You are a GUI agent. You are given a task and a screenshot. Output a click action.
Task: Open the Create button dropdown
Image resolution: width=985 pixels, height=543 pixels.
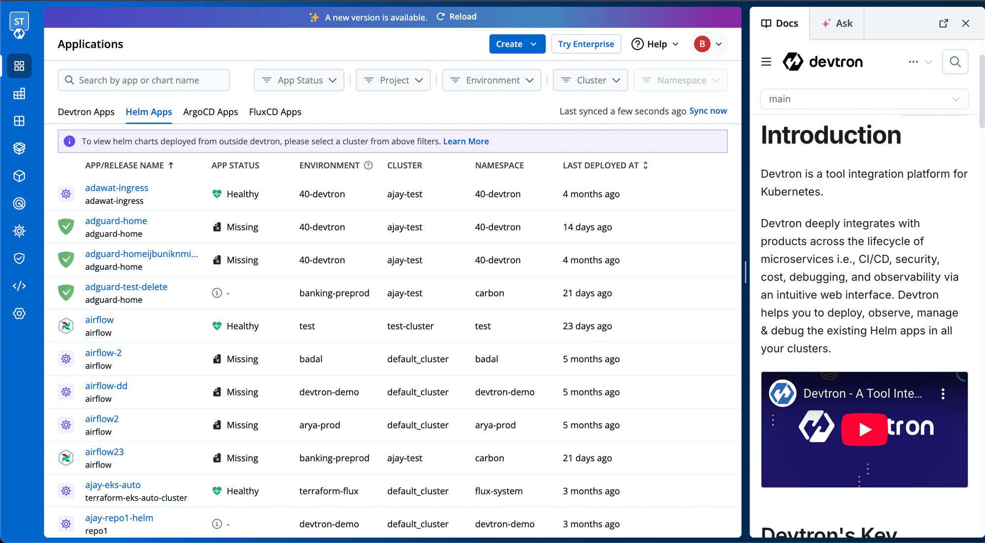(x=517, y=44)
